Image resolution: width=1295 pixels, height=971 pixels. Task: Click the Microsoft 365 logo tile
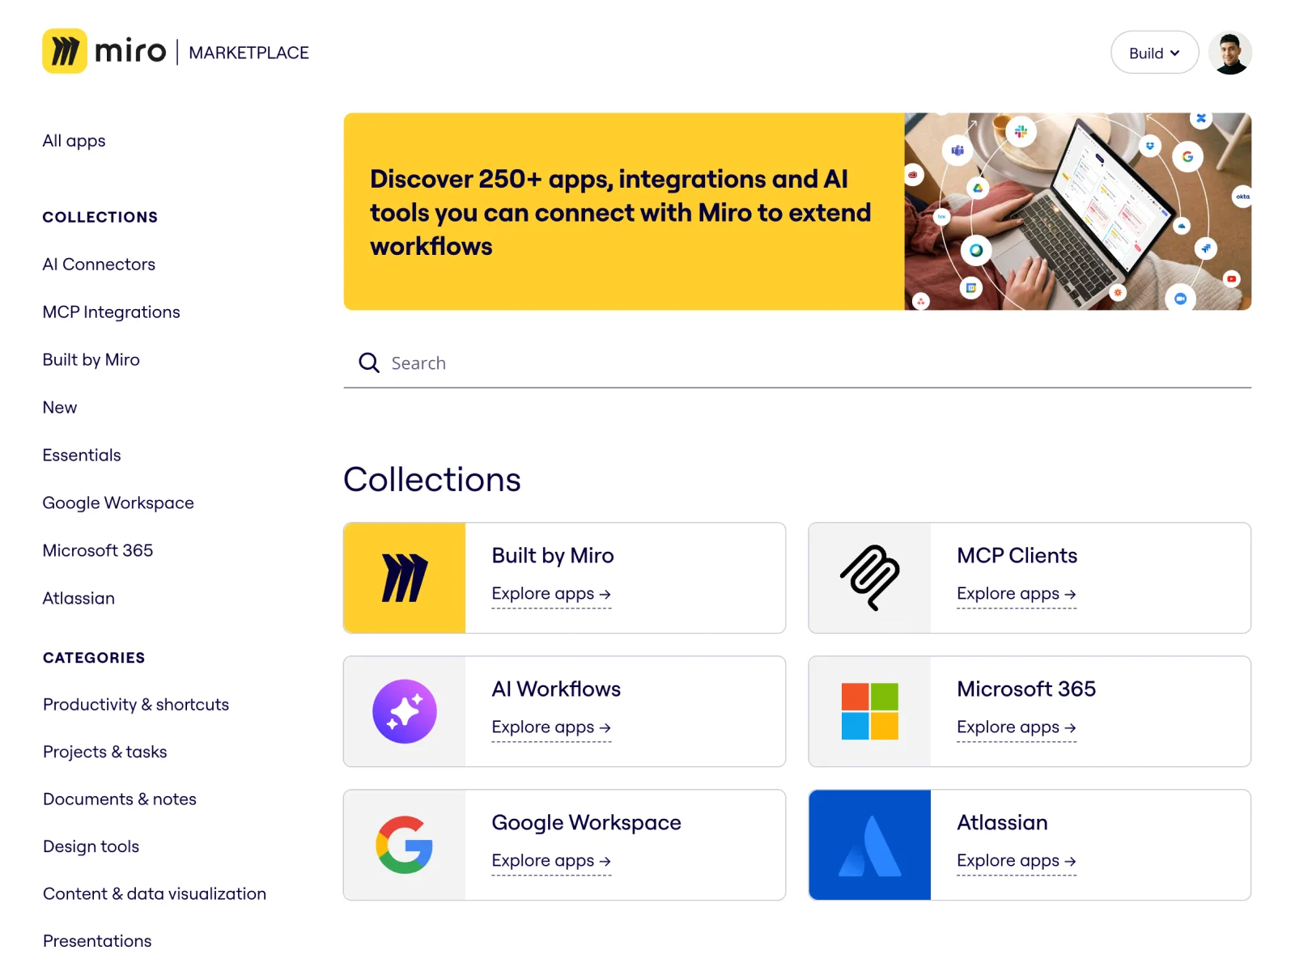[870, 711]
